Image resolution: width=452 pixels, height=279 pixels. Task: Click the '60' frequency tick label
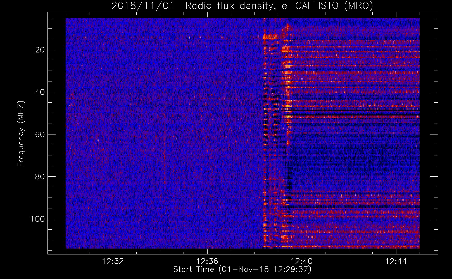(x=40, y=134)
